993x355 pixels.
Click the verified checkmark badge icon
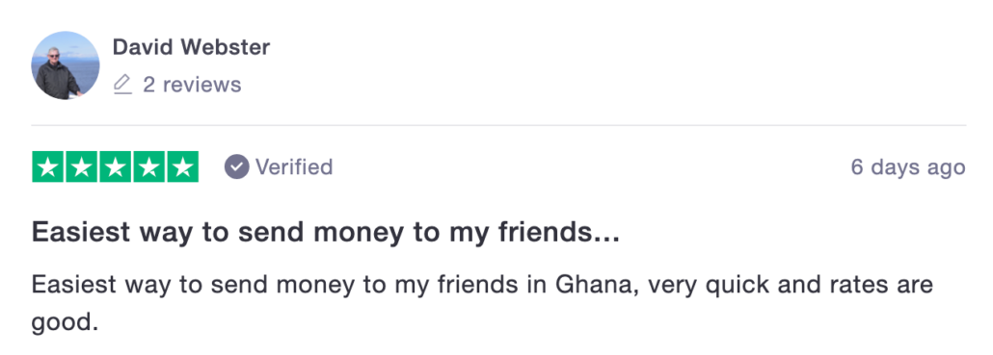[x=237, y=166]
